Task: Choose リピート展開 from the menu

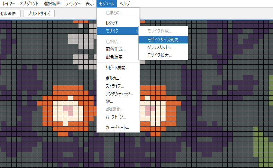Action: (x=117, y=68)
